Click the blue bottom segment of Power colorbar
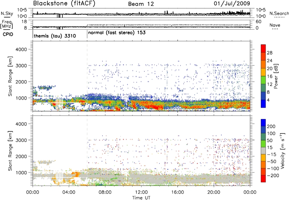 pos(263,104)
